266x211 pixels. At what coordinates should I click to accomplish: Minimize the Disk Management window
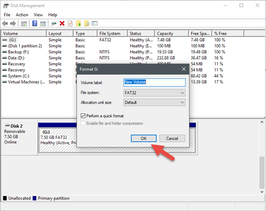225,5
